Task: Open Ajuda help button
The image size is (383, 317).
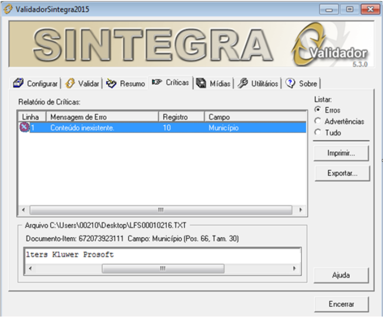Action: (x=341, y=275)
